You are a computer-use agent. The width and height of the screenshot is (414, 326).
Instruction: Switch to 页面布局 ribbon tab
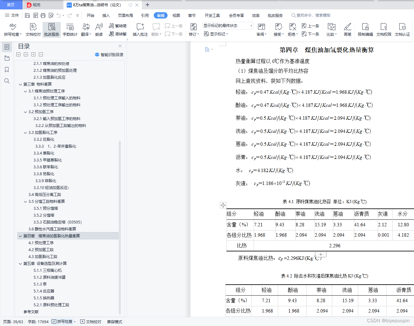pyautogui.click(x=126, y=15)
